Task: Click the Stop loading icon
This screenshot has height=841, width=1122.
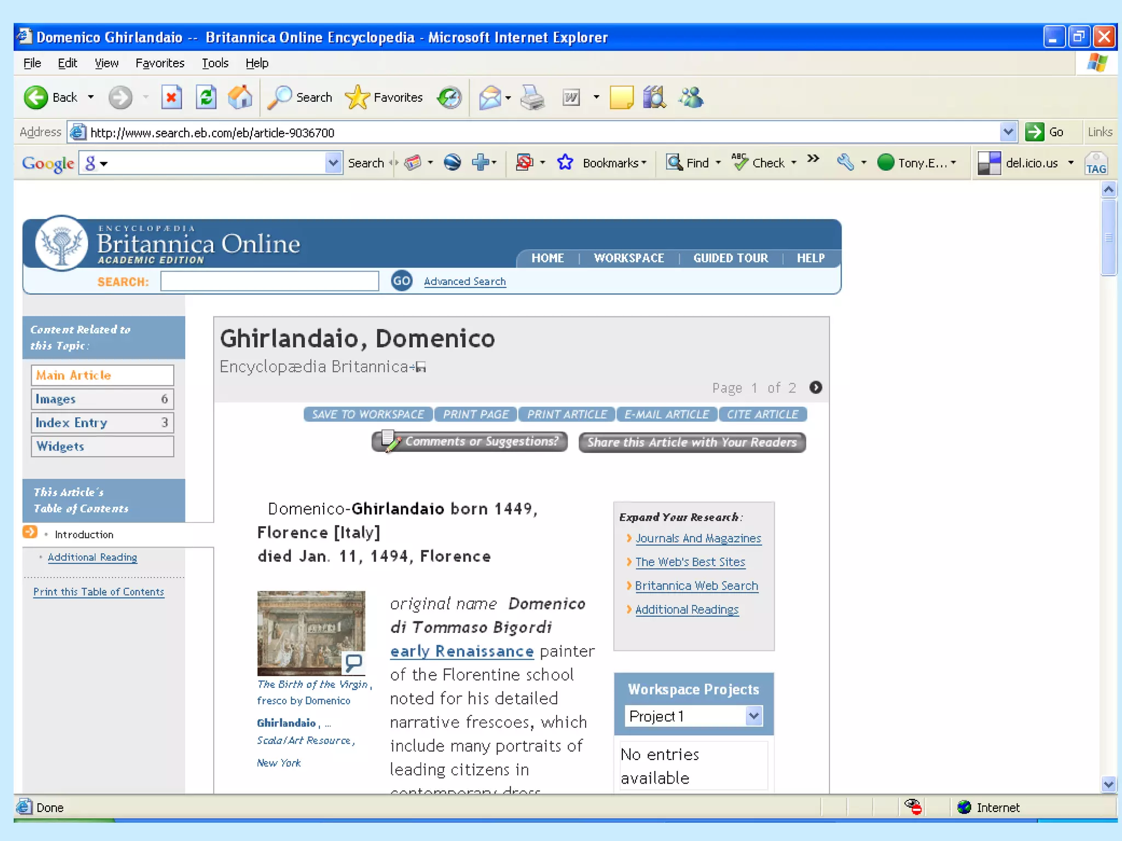Action: [x=171, y=97]
